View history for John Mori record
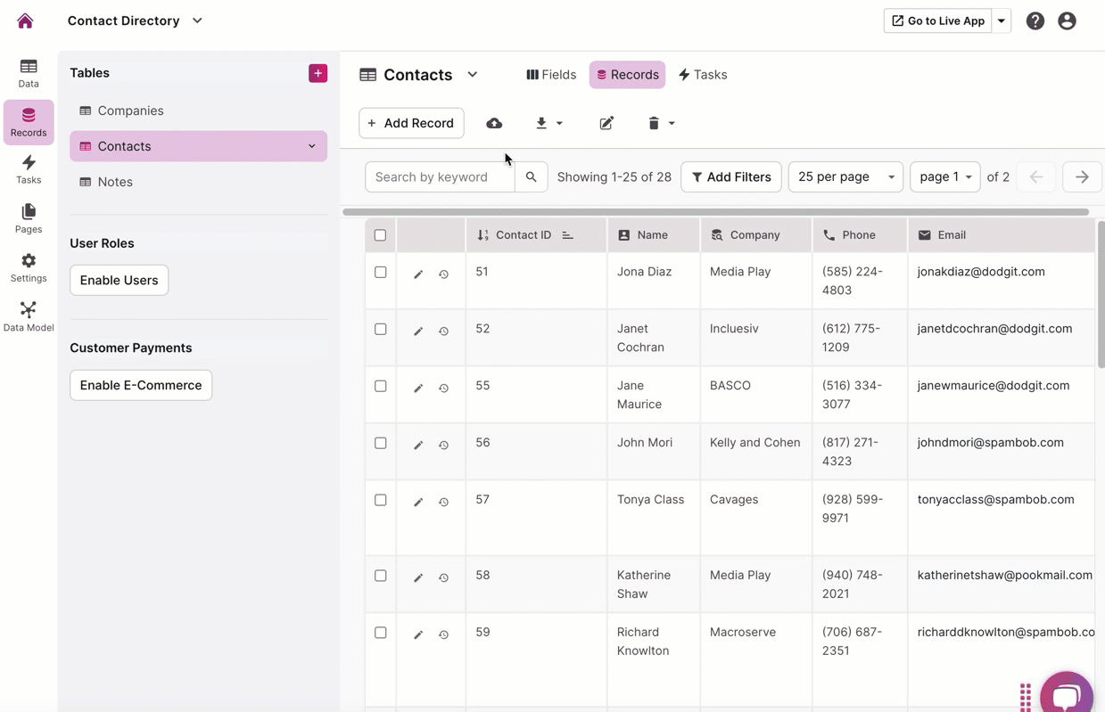The image size is (1105, 712). coord(443,445)
